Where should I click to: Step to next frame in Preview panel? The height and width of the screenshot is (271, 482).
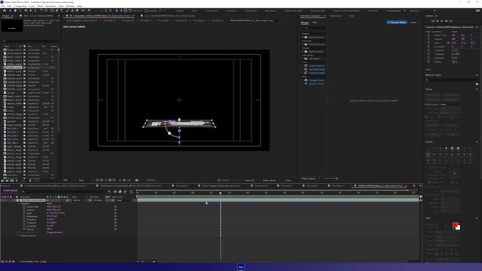tap(447, 21)
